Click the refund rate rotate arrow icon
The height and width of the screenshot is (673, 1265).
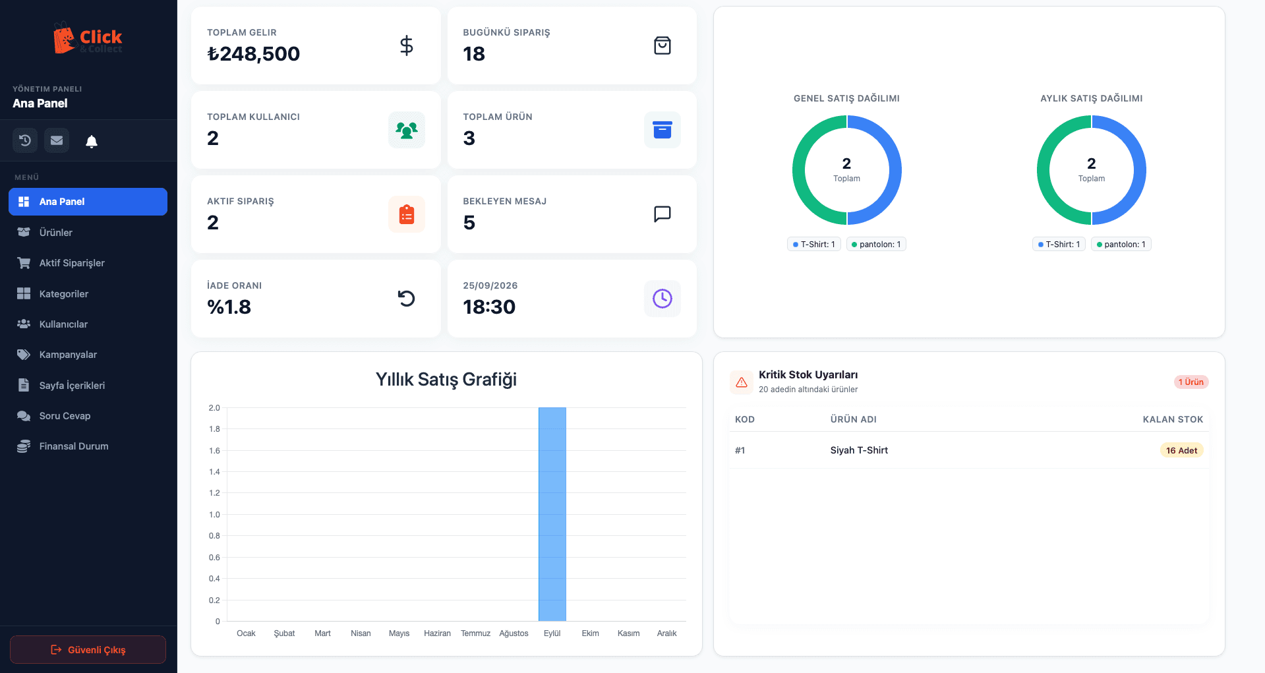pos(407,299)
